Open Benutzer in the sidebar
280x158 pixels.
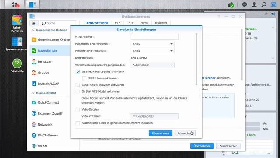click(x=50, y=61)
